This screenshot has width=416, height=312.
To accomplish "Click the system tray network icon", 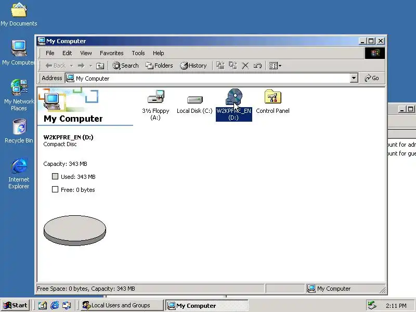I will tap(372, 305).
